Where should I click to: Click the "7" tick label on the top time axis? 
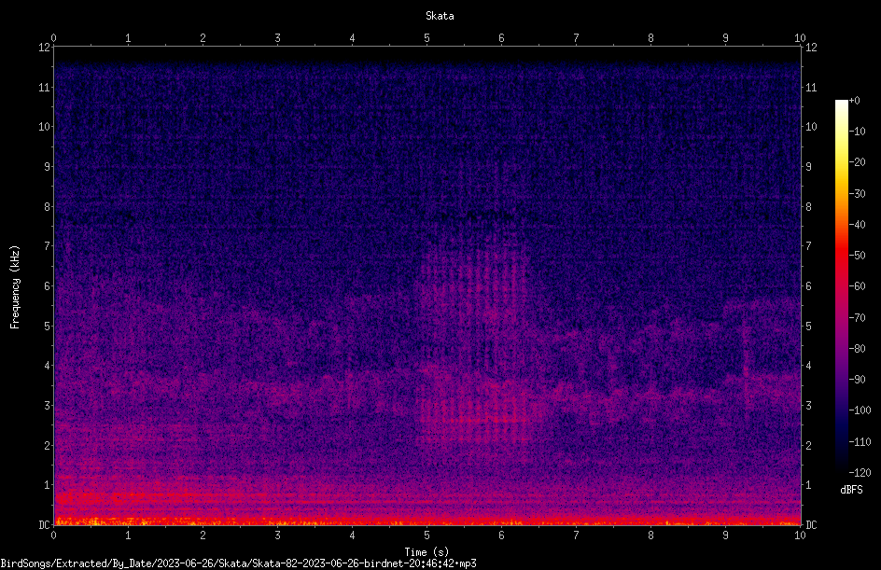coord(576,37)
